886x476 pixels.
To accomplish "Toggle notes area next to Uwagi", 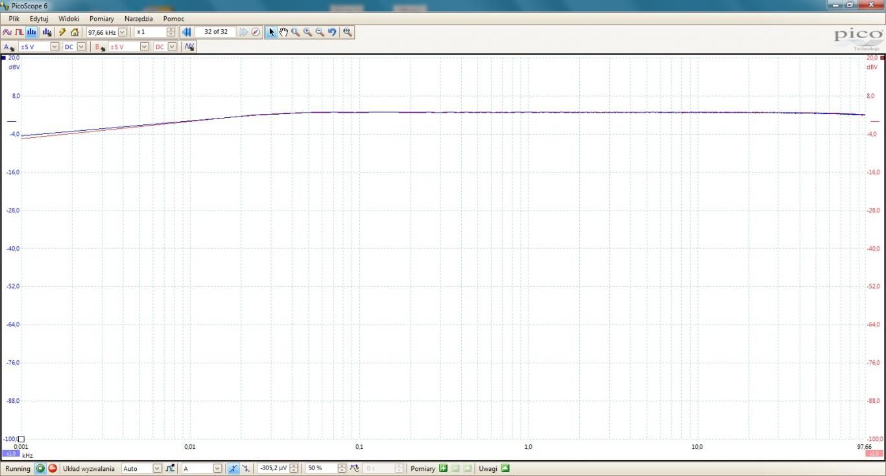I will click(505, 468).
